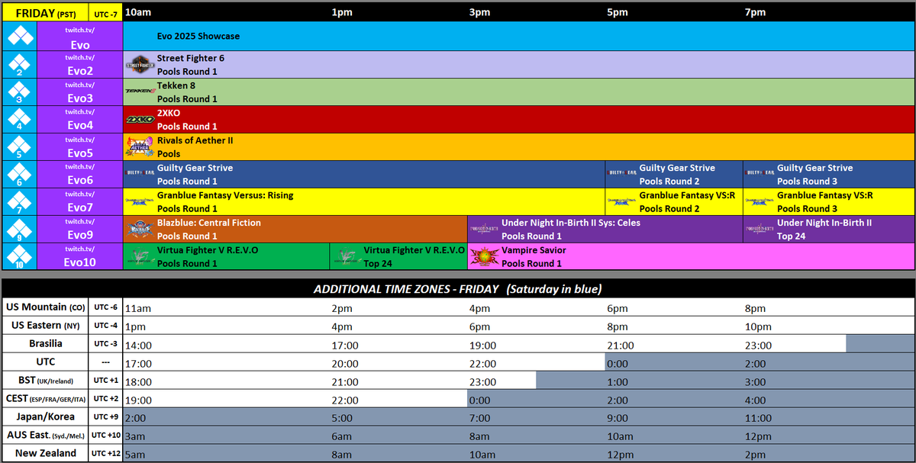
Task: Select the '18:00' cell in the BST row
Action: coord(137,381)
